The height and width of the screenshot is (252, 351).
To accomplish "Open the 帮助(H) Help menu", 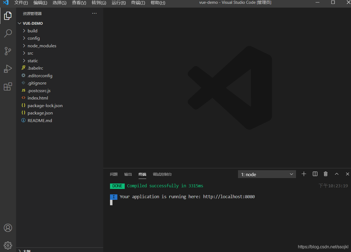I will click(158, 2).
